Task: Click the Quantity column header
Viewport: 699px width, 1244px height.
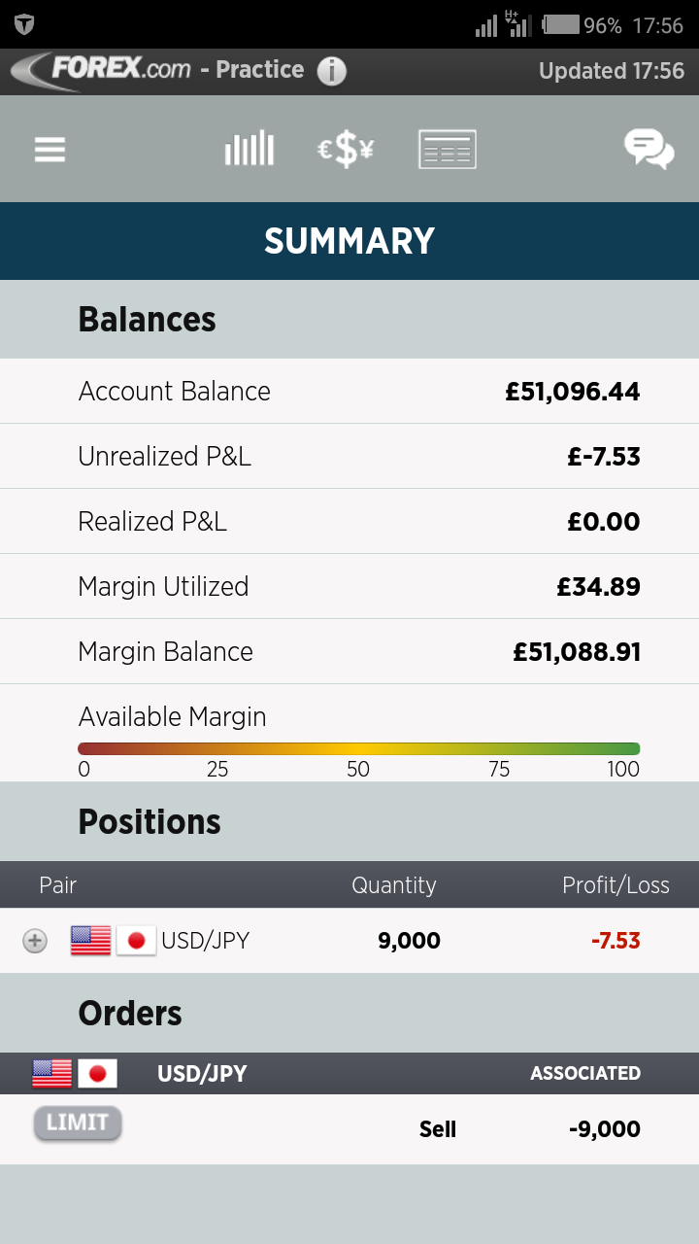Action: point(393,885)
